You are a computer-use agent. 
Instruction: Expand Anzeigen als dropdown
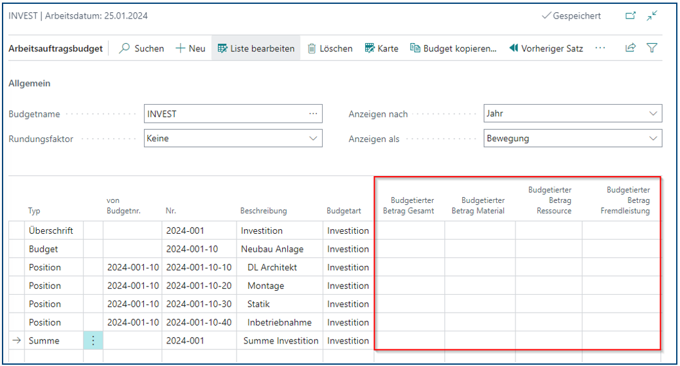[653, 139]
